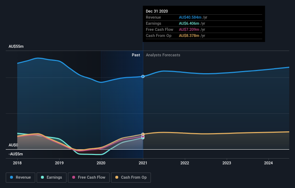Screen dimensions: 295x188
Task: Click the Analysts Forecasts label
Action: [163, 55]
